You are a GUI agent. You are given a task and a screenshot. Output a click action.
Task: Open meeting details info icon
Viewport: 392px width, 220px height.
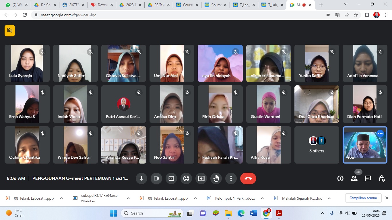pyautogui.click(x=340, y=178)
